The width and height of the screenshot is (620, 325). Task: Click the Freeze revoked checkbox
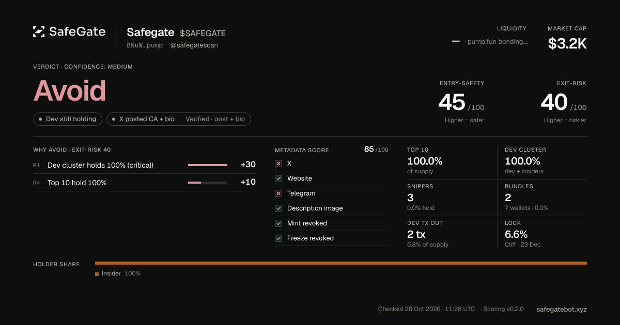click(278, 238)
